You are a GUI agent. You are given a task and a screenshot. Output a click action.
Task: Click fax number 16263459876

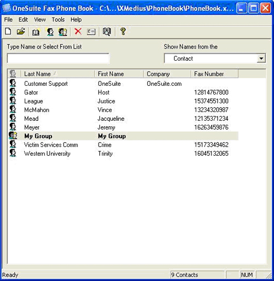coord(212,127)
